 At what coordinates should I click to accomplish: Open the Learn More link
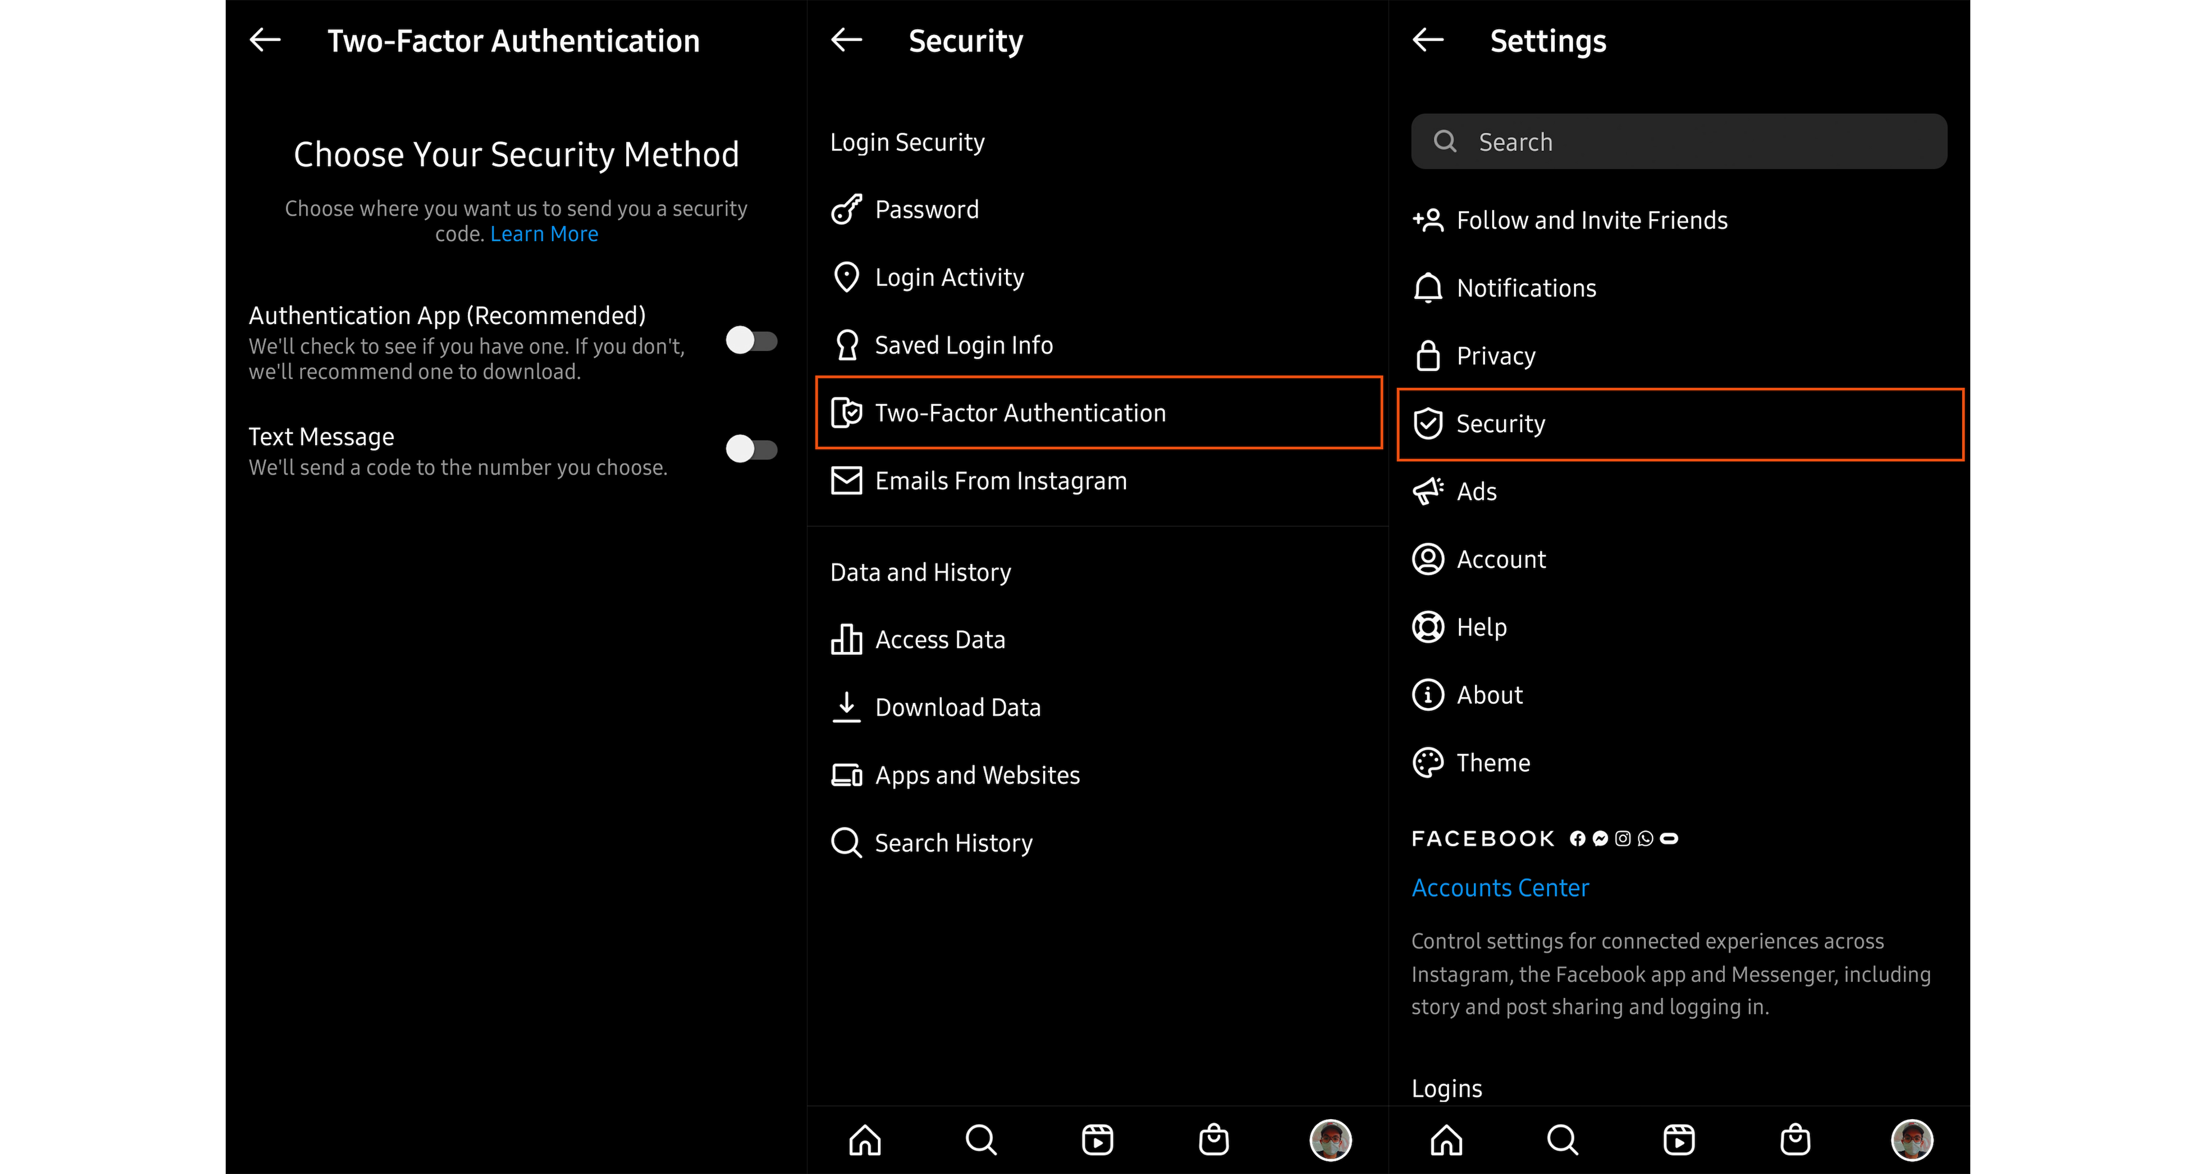544,234
